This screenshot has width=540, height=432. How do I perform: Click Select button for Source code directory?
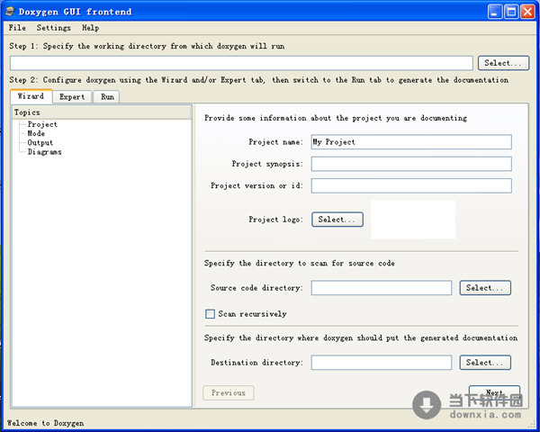click(485, 288)
